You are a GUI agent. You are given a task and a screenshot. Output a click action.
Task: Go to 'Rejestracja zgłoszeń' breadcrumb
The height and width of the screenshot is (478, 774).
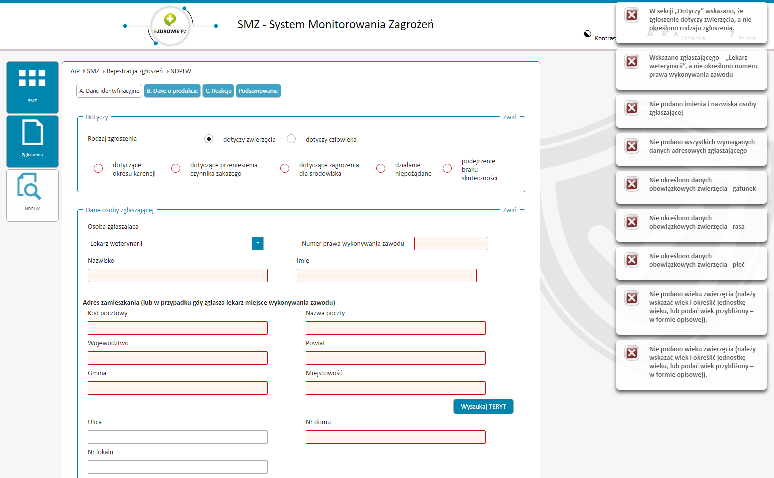(x=135, y=71)
